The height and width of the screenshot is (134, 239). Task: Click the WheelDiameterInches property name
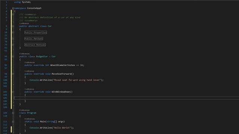(63, 65)
